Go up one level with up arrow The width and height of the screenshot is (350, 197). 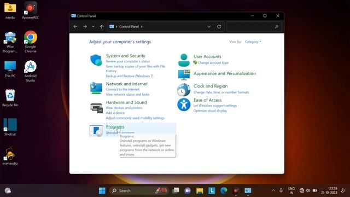coord(102,27)
